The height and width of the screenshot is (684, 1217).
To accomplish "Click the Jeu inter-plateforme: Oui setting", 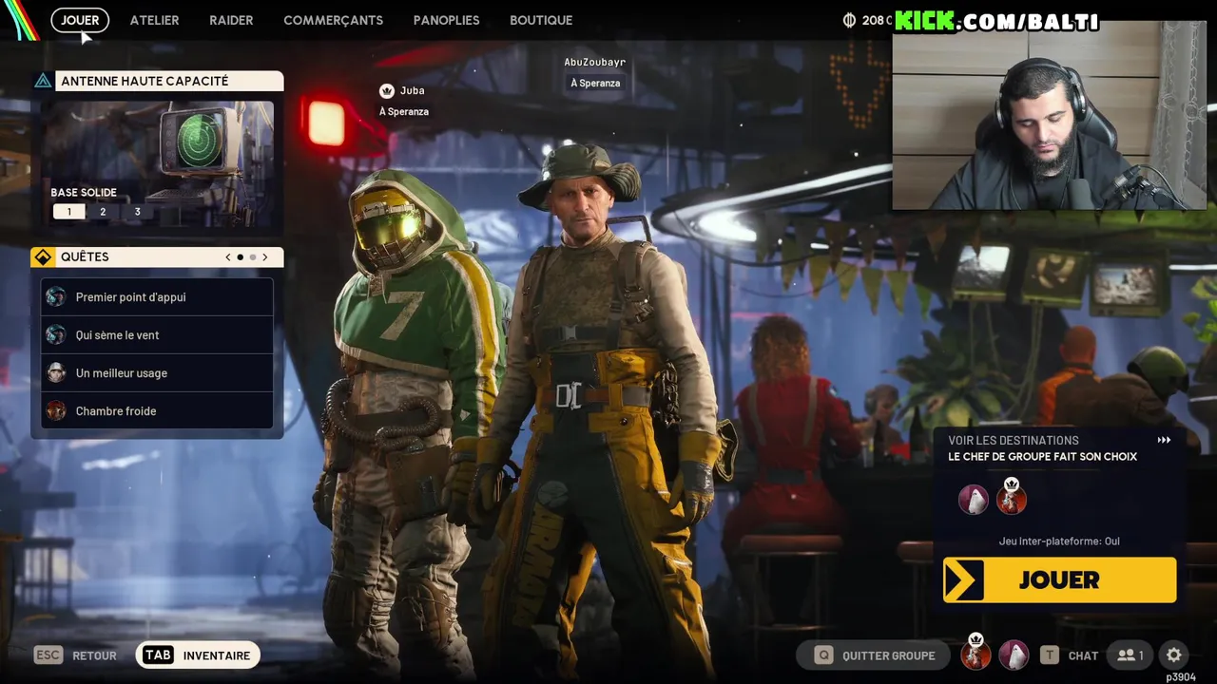I will pos(1059,541).
